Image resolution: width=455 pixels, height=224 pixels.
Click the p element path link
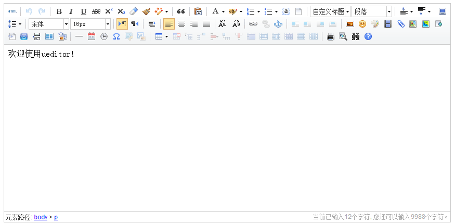click(56, 217)
